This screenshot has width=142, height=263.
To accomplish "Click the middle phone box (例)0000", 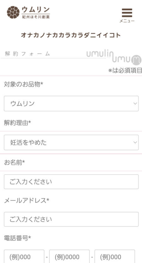I will click(69, 256).
